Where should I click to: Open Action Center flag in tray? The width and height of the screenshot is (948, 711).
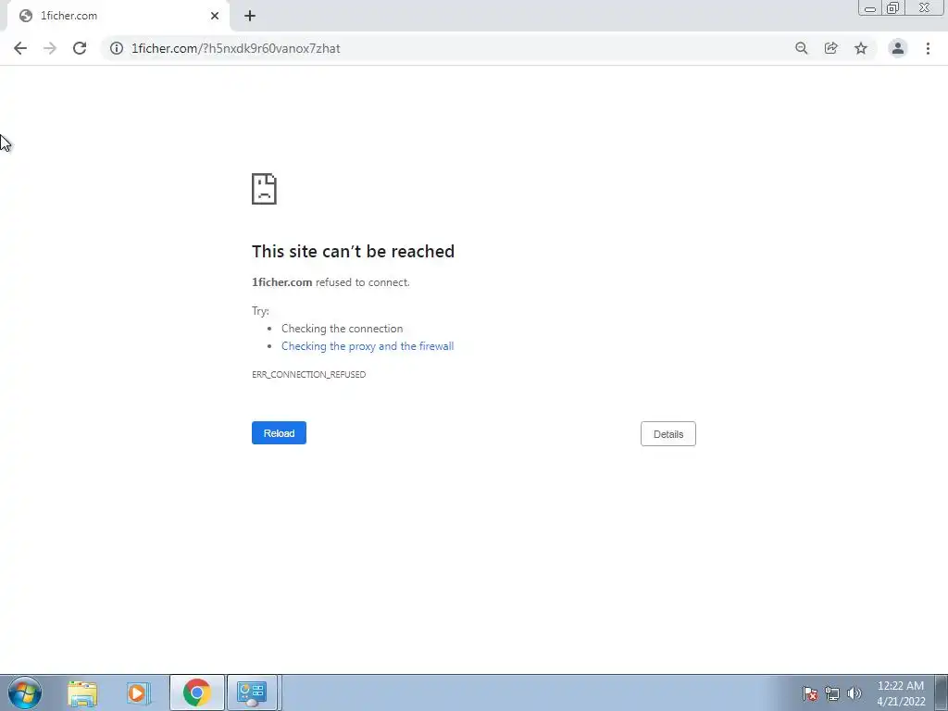pos(810,693)
